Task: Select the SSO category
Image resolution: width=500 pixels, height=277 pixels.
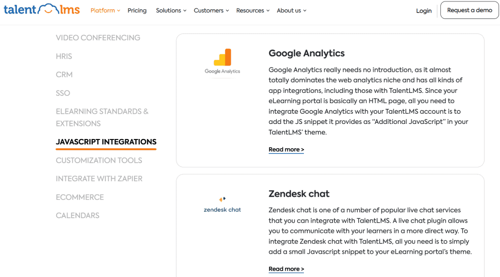Action: click(x=63, y=93)
